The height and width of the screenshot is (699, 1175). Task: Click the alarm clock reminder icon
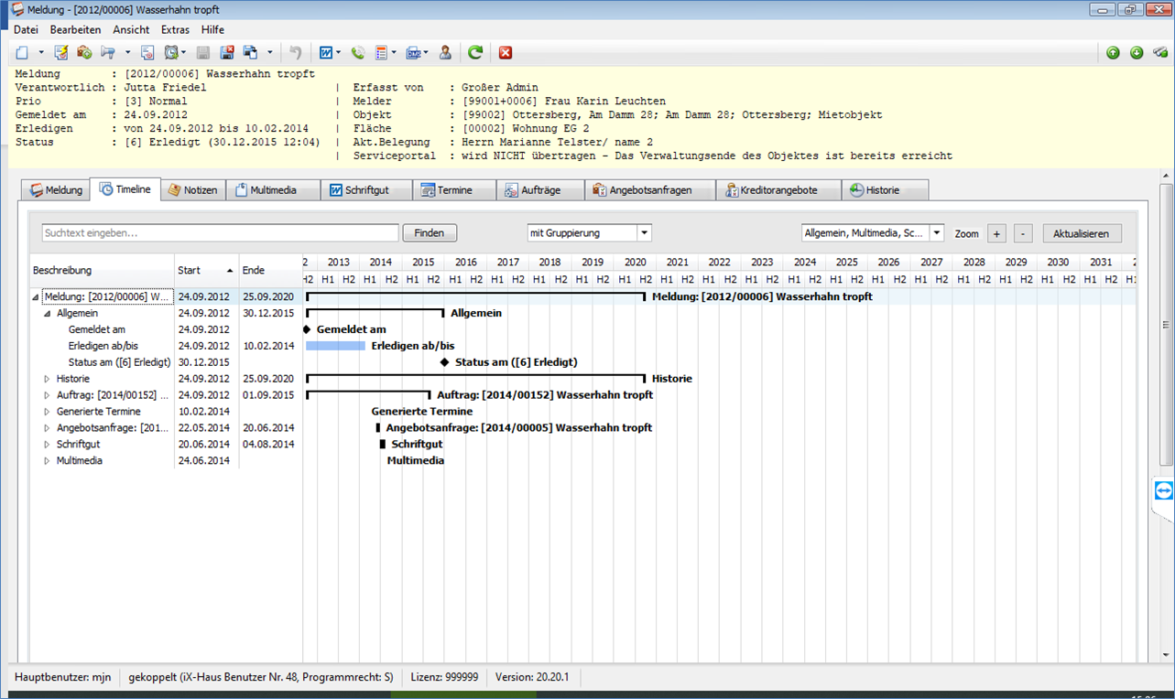(171, 53)
